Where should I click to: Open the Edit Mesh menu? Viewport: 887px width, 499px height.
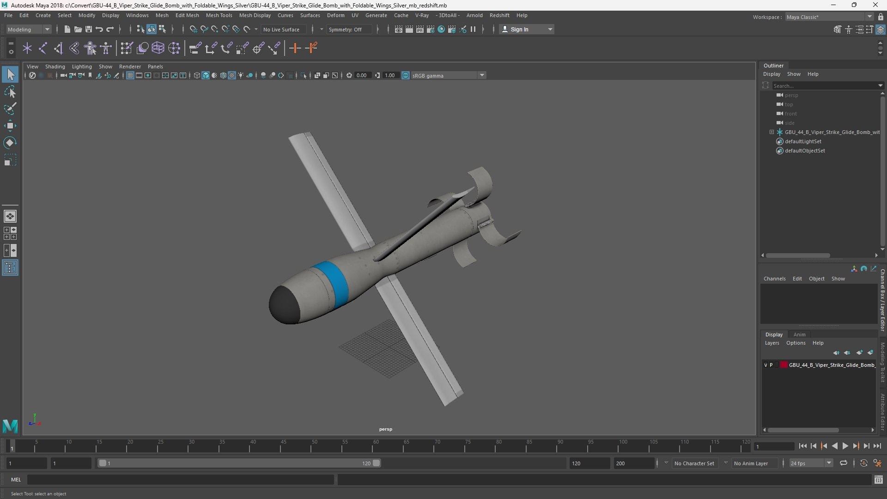pos(187,15)
